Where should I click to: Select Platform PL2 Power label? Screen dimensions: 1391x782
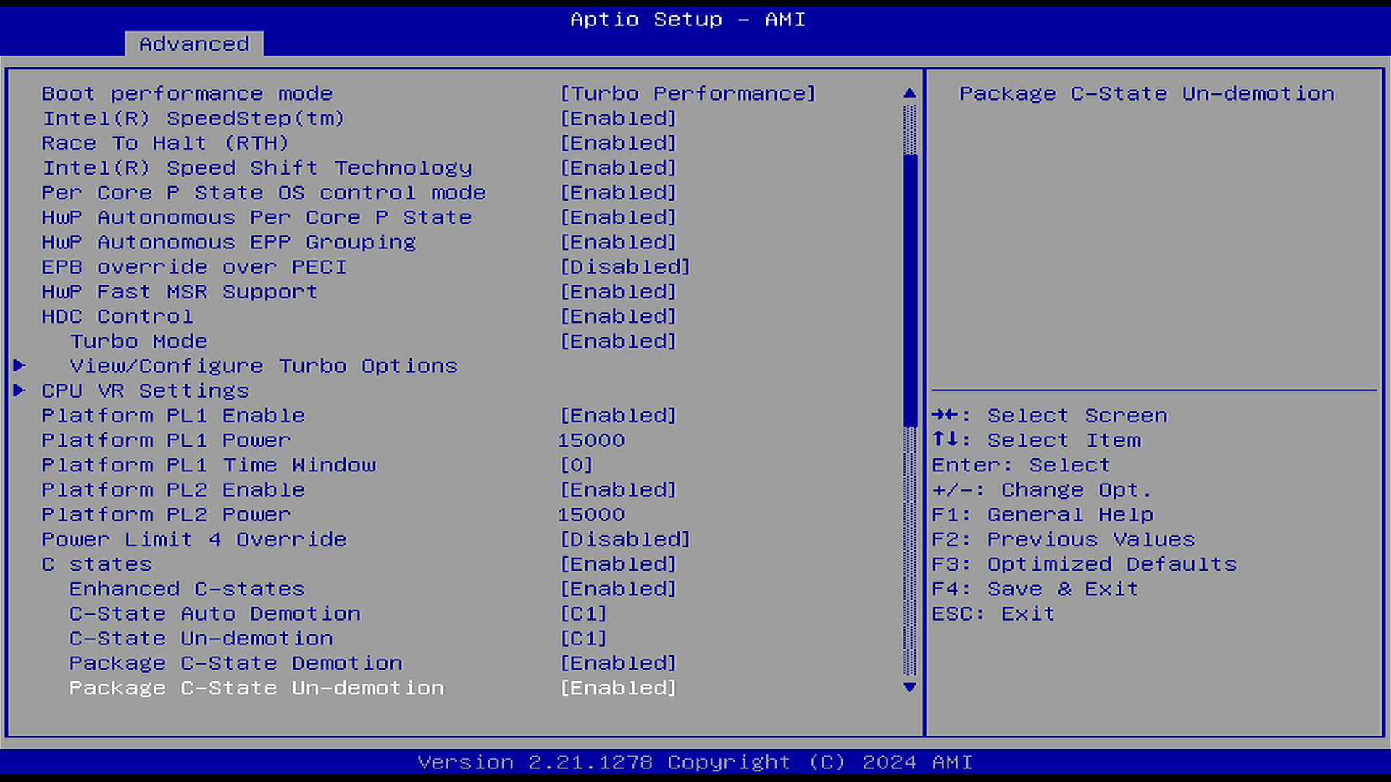[166, 515]
